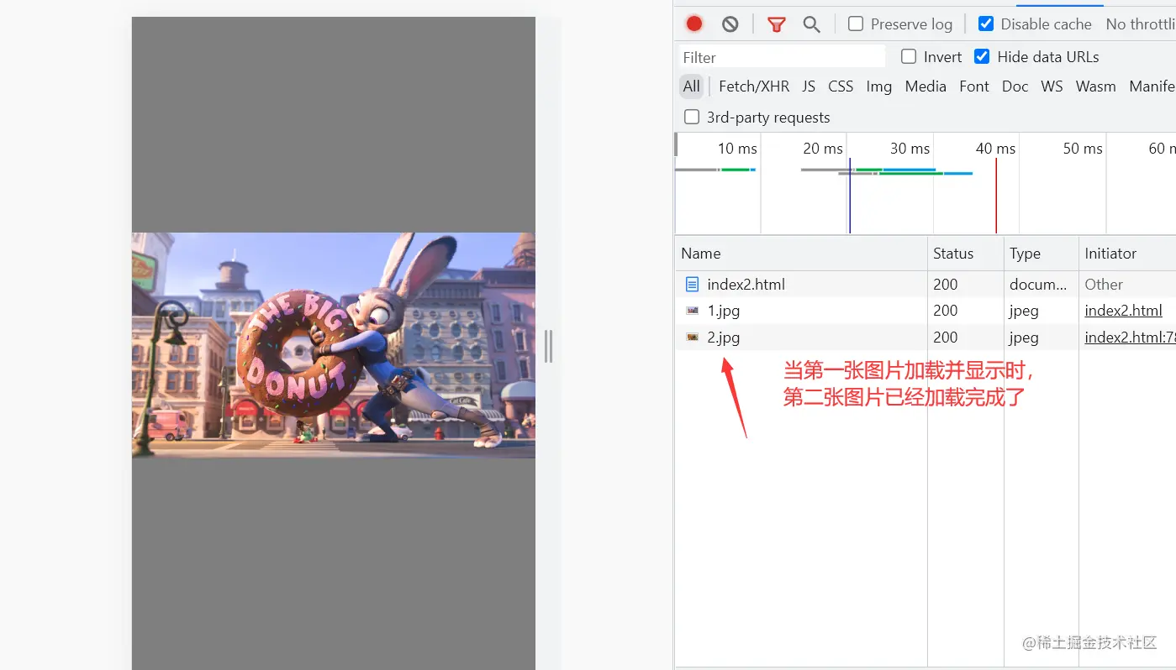1176x670 pixels.
Task: Clear the network request log
Action: click(728, 24)
